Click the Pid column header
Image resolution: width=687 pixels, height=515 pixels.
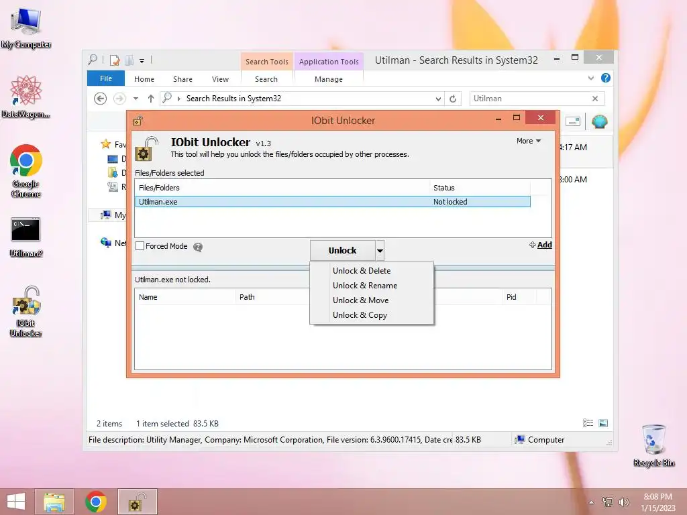[519, 297]
